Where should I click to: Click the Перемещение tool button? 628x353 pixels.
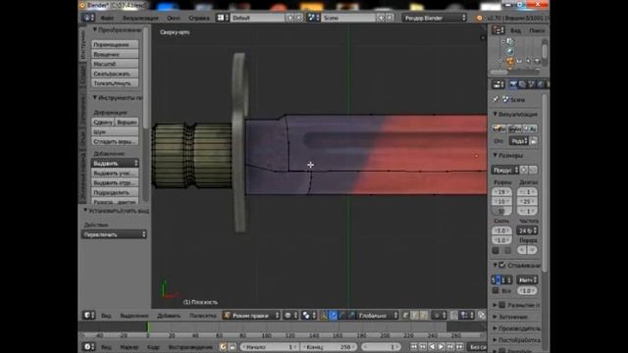[x=115, y=44]
